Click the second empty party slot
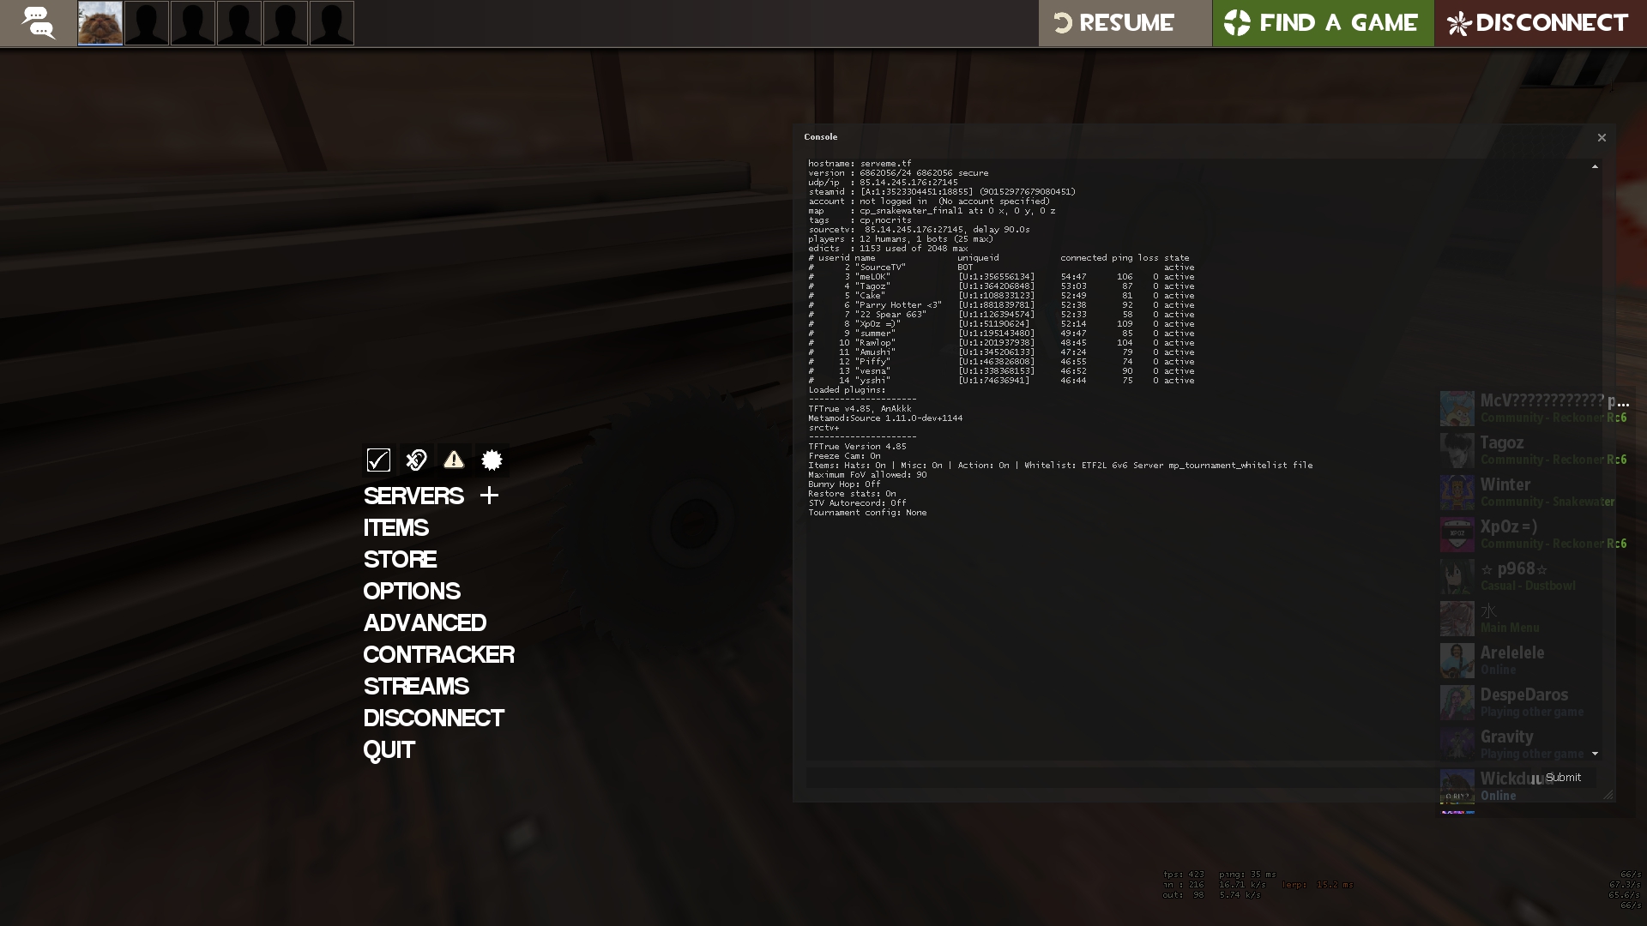The height and width of the screenshot is (926, 1647). pos(193,23)
